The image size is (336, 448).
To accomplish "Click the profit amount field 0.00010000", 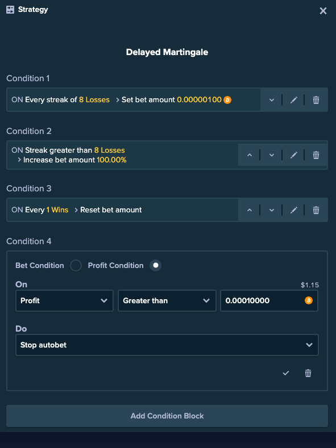I will point(269,300).
